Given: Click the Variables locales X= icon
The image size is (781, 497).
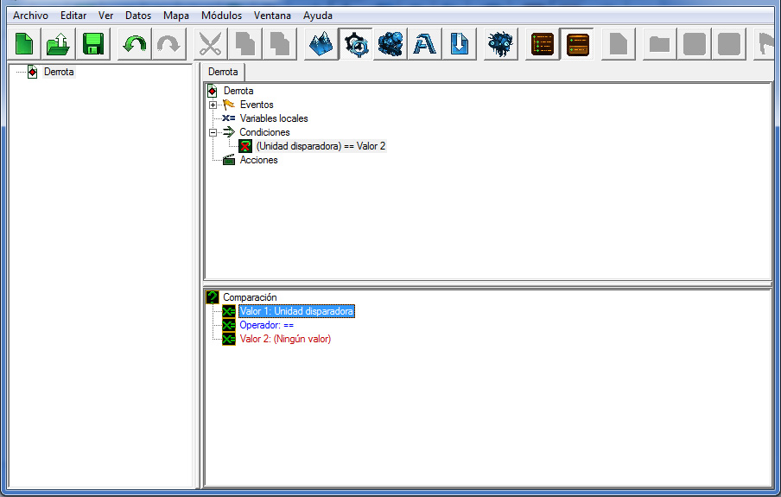Looking at the screenshot, I should (229, 118).
